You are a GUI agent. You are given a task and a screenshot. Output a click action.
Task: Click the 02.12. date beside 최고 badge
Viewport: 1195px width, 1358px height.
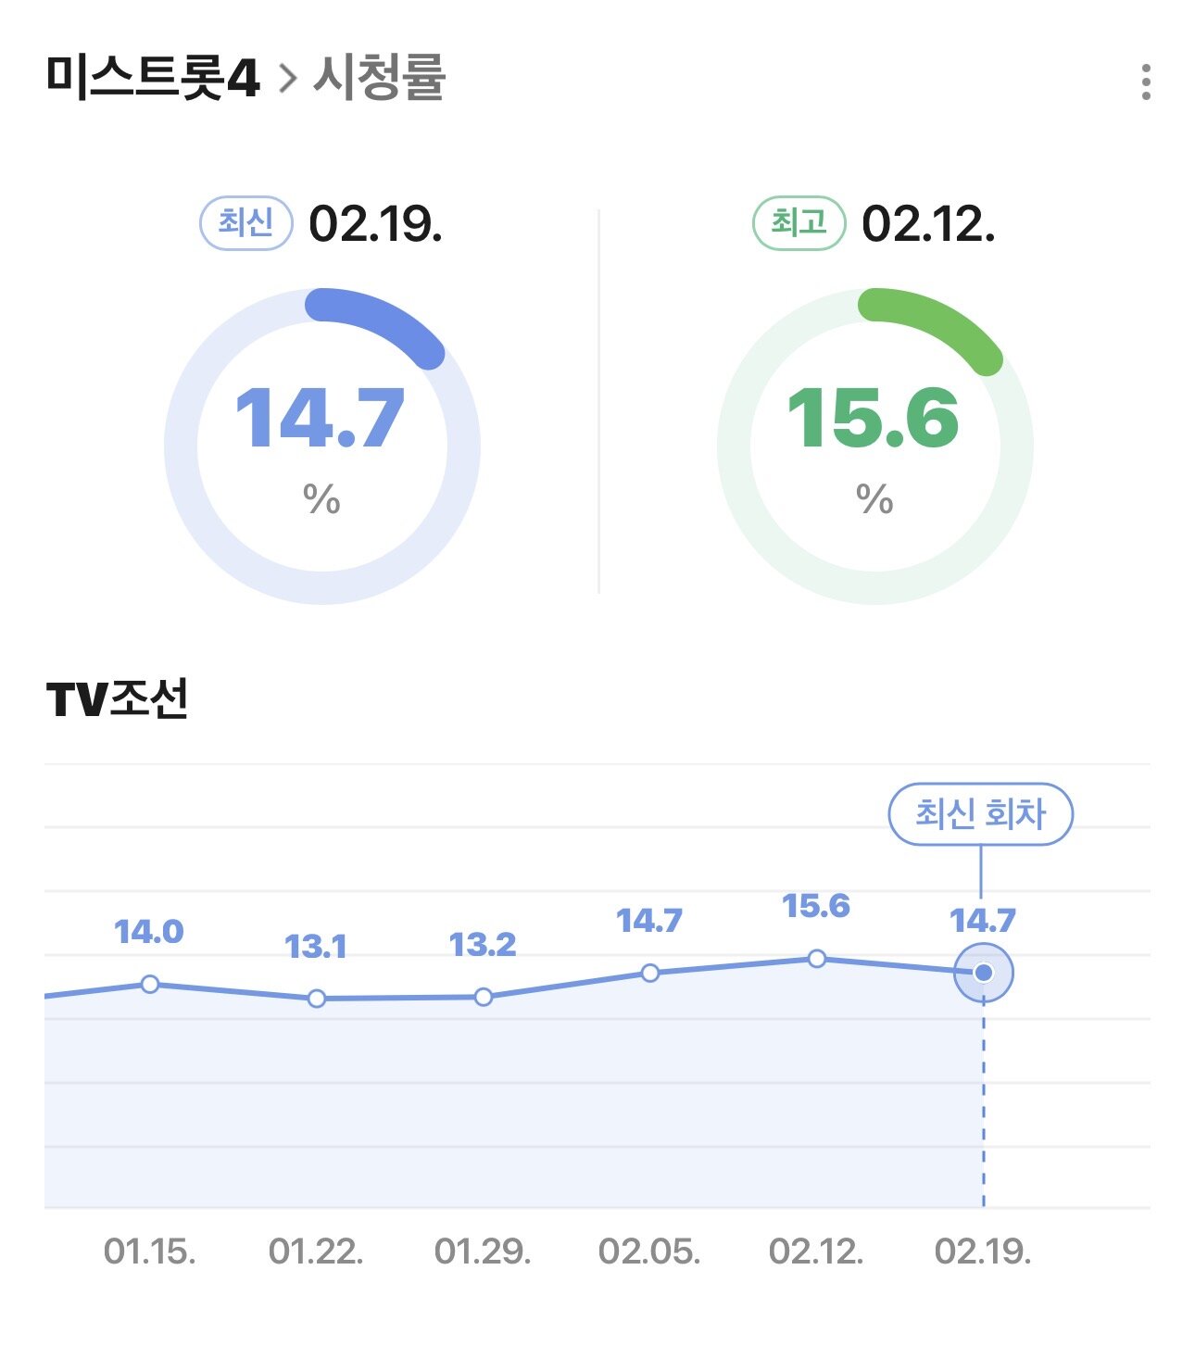pyautogui.click(x=928, y=224)
